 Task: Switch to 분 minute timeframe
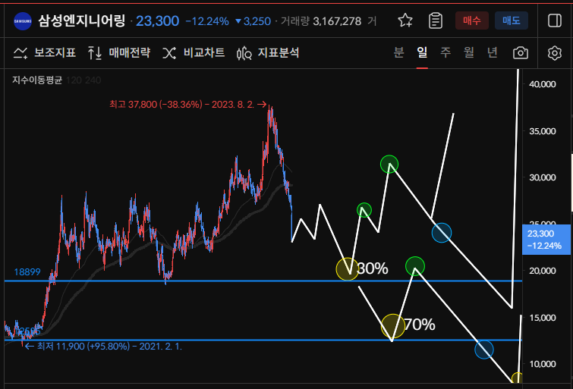pyautogui.click(x=398, y=52)
